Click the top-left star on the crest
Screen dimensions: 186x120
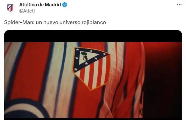[77, 50]
